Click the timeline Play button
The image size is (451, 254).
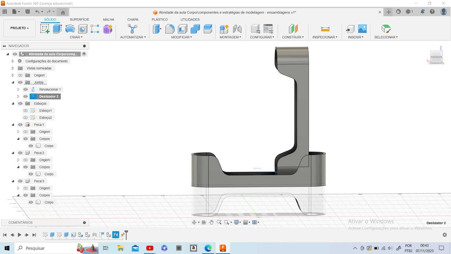(19, 235)
